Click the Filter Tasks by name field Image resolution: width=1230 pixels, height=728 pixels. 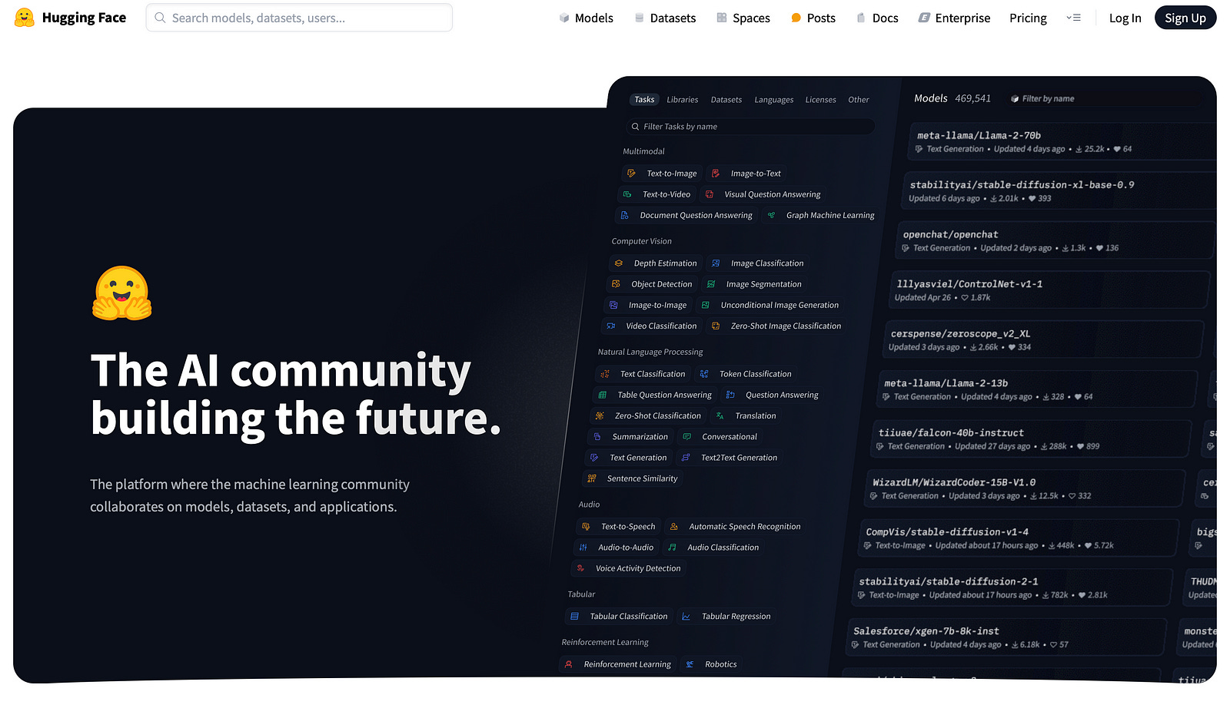pyautogui.click(x=751, y=127)
